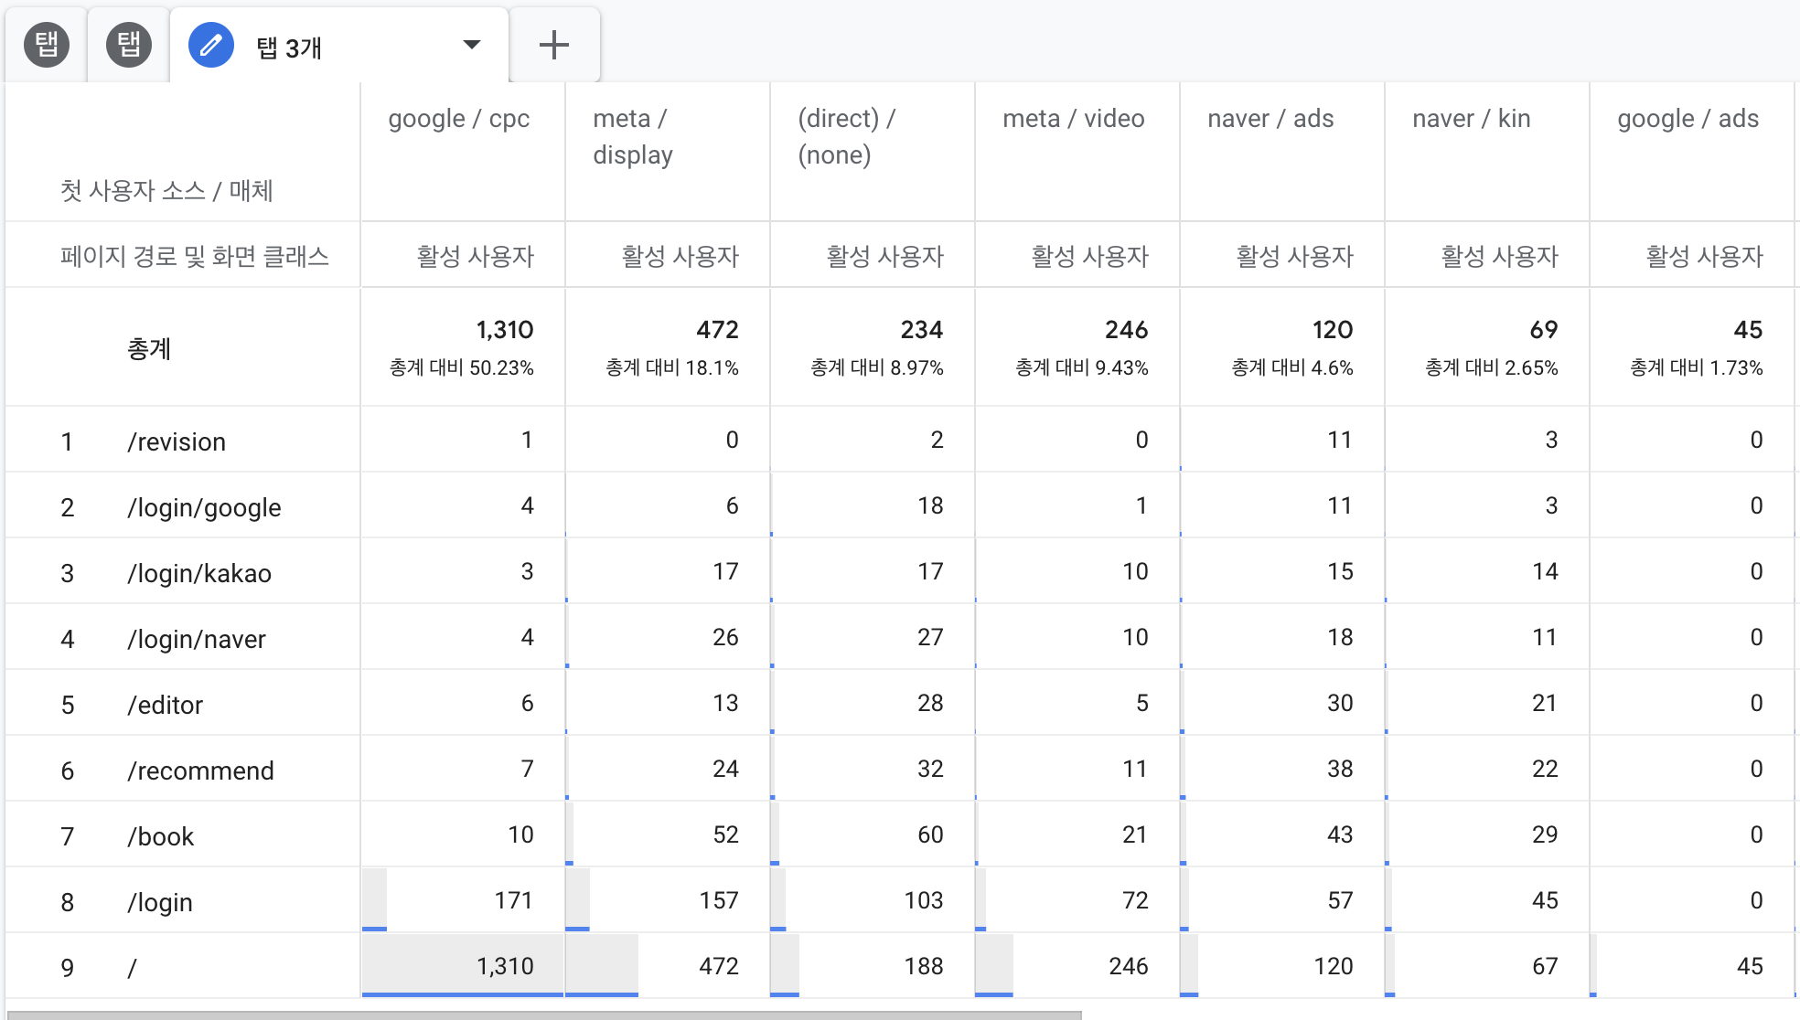Click the total '472' for meta / display
The width and height of the screenshot is (1800, 1020).
(717, 330)
